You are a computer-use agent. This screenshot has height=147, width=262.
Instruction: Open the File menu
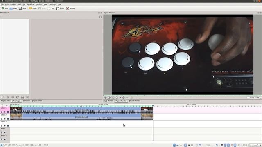[x=2, y=4]
